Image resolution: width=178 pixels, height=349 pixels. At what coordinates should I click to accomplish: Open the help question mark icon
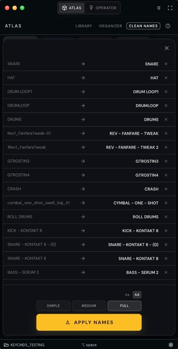[168, 26]
